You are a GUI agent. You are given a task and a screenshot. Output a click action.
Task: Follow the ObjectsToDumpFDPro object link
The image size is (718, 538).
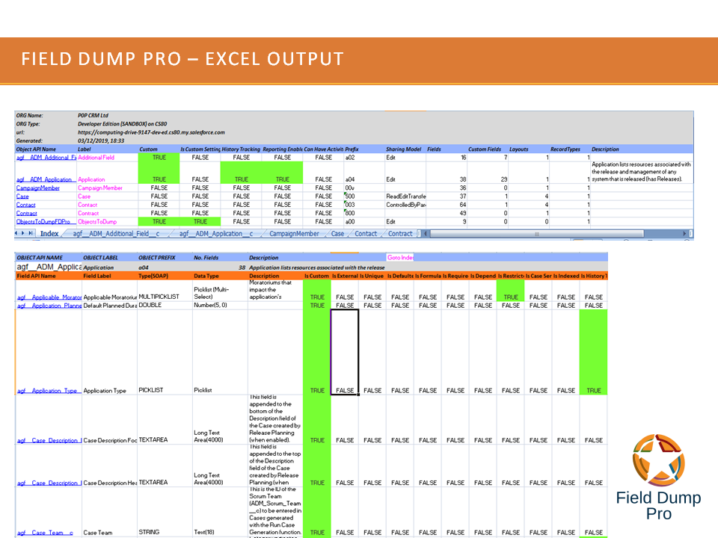point(43,221)
